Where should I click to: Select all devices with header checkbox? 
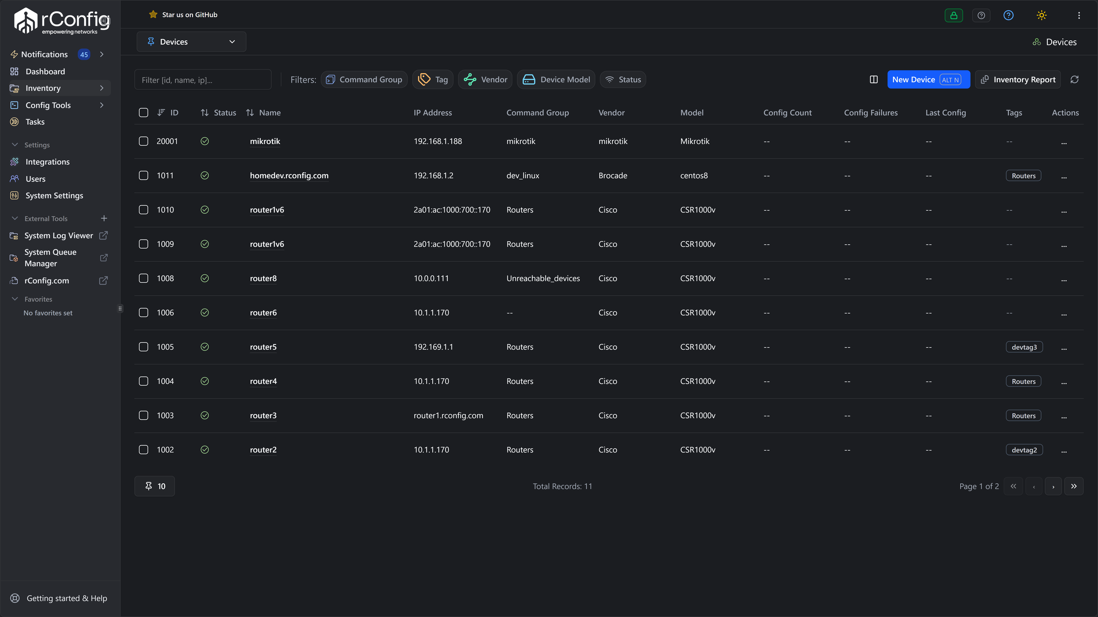coord(144,113)
